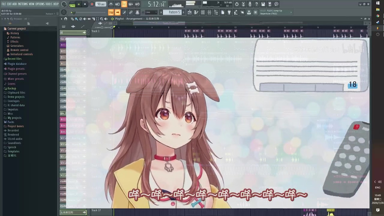Open the VIEW menu
The height and width of the screenshot is (216, 384).
[32, 4]
